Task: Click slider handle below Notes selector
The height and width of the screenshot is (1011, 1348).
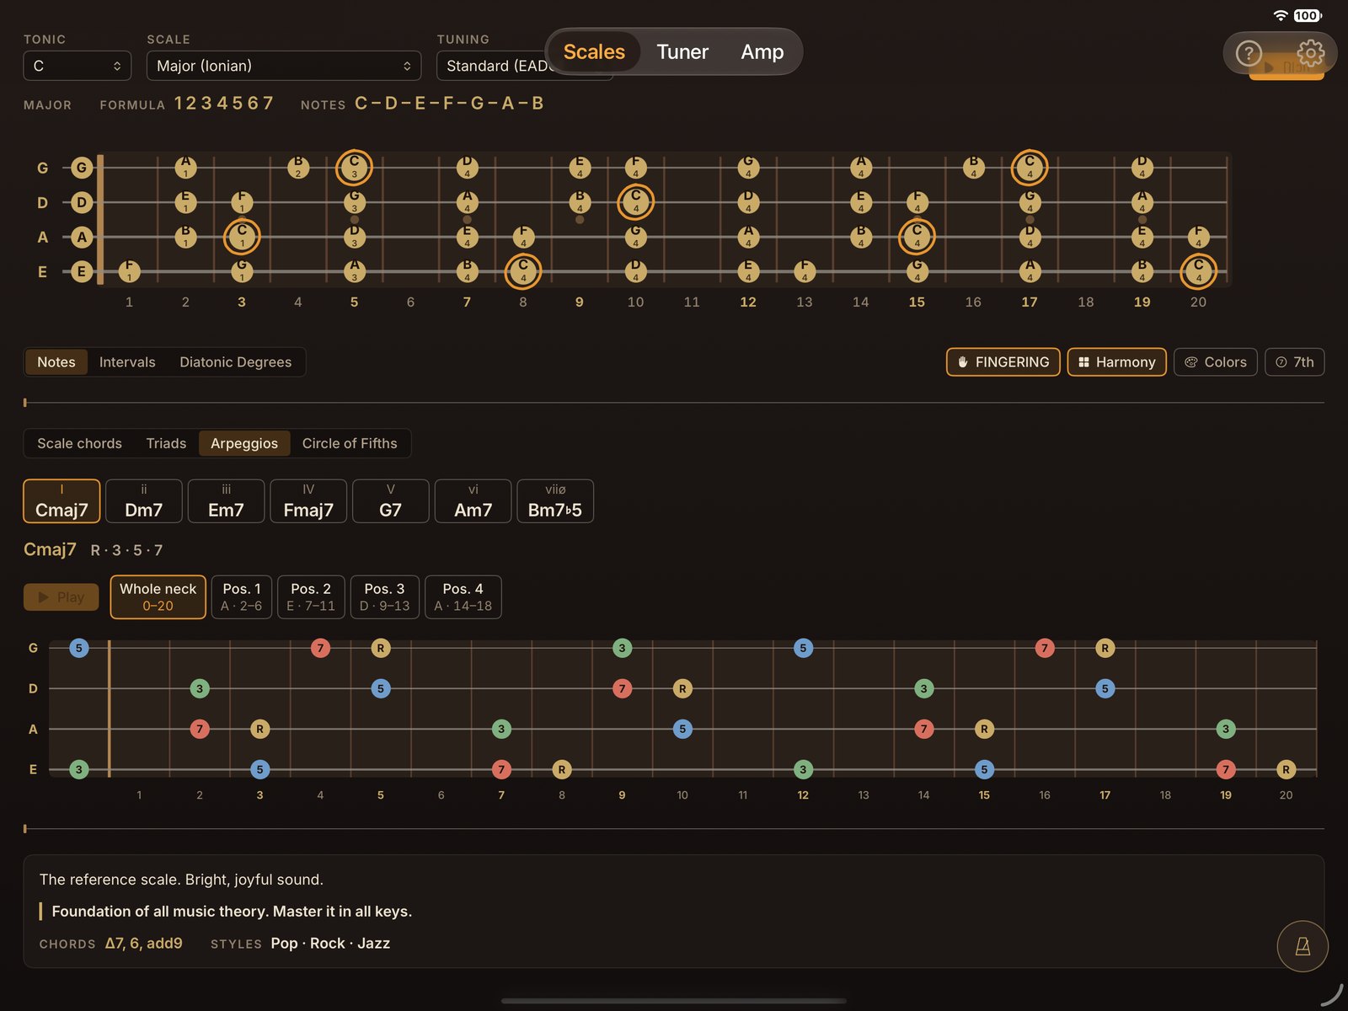Action: (25, 403)
